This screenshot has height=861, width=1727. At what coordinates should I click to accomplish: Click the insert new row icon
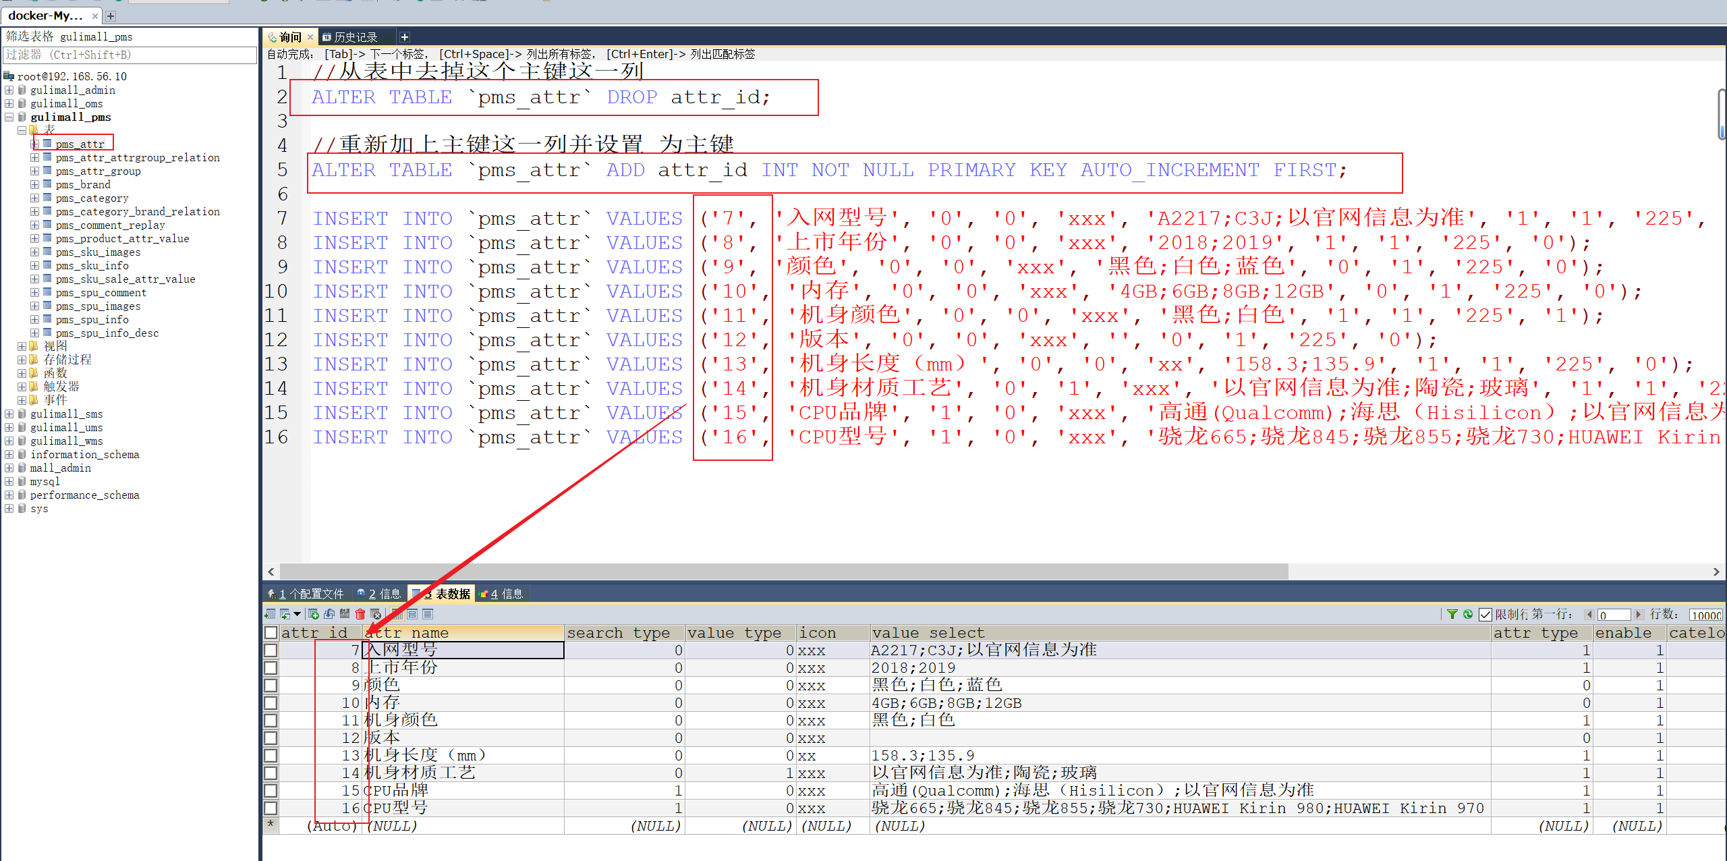(x=313, y=614)
